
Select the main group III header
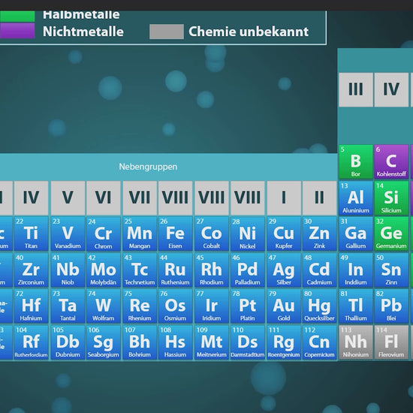[x=356, y=90]
